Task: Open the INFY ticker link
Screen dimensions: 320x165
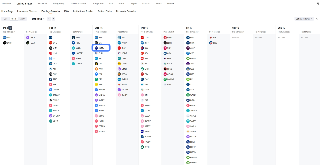Action: click(147, 43)
